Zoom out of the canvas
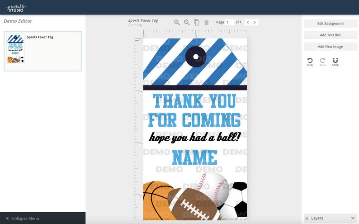 (x=187, y=22)
